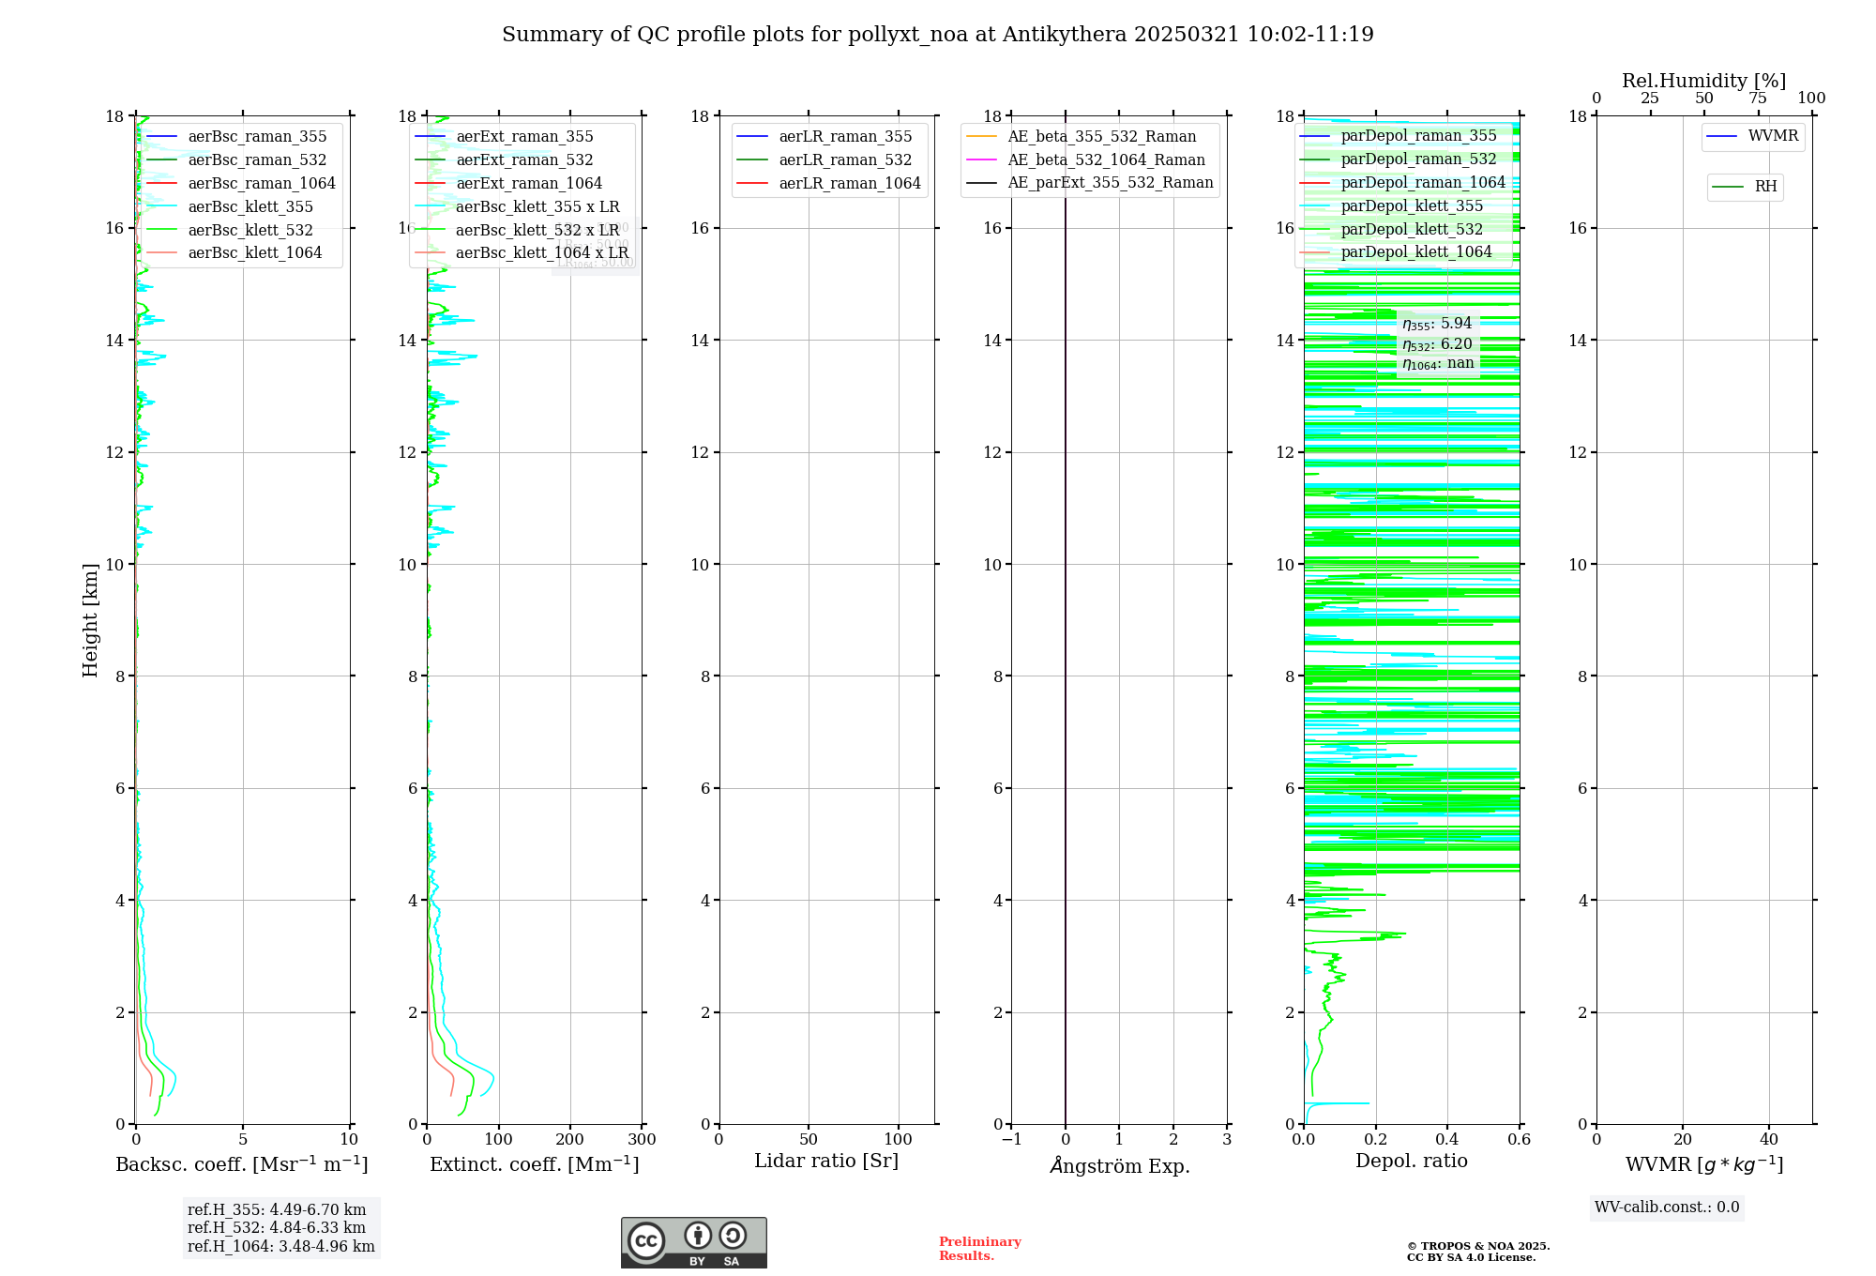Click the AE_beta_532_1064_Raman legend entry
The width and height of the screenshot is (1876, 1276).
coord(1086,160)
